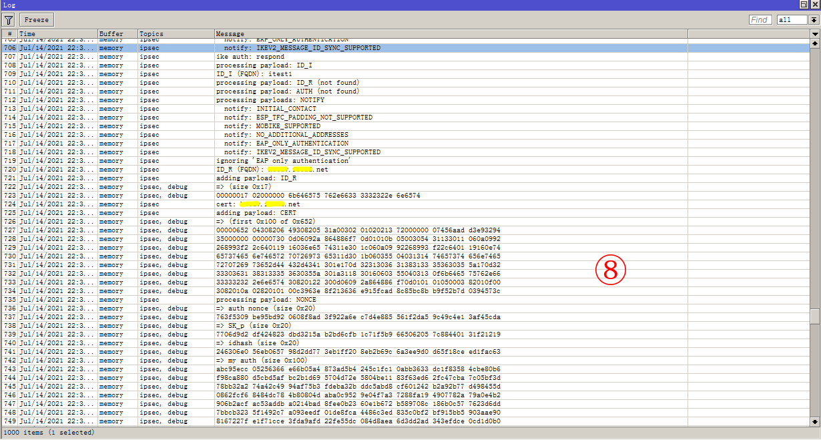Open the column chooser arrow in header row
The image size is (821, 440).
[816, 33]
